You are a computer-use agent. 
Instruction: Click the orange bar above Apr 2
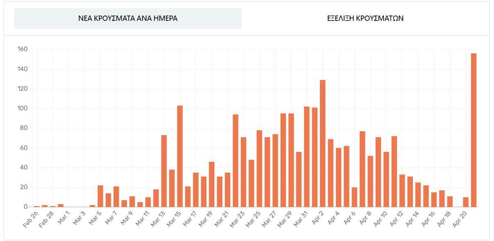pyautogui.click(x=323, y=143)
